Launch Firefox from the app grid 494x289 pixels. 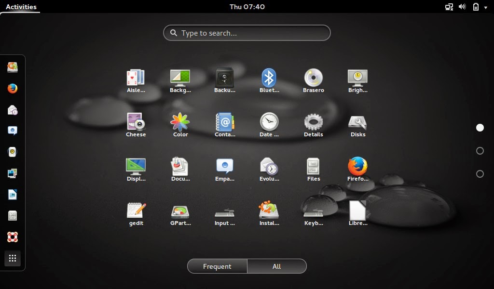(357, 166)
